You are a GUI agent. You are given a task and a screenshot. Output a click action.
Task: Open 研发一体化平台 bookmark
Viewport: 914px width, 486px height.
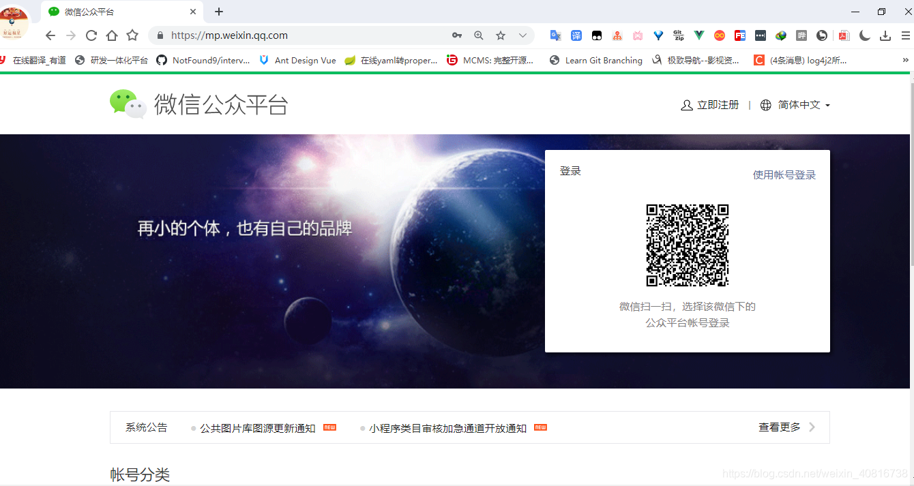112,60
